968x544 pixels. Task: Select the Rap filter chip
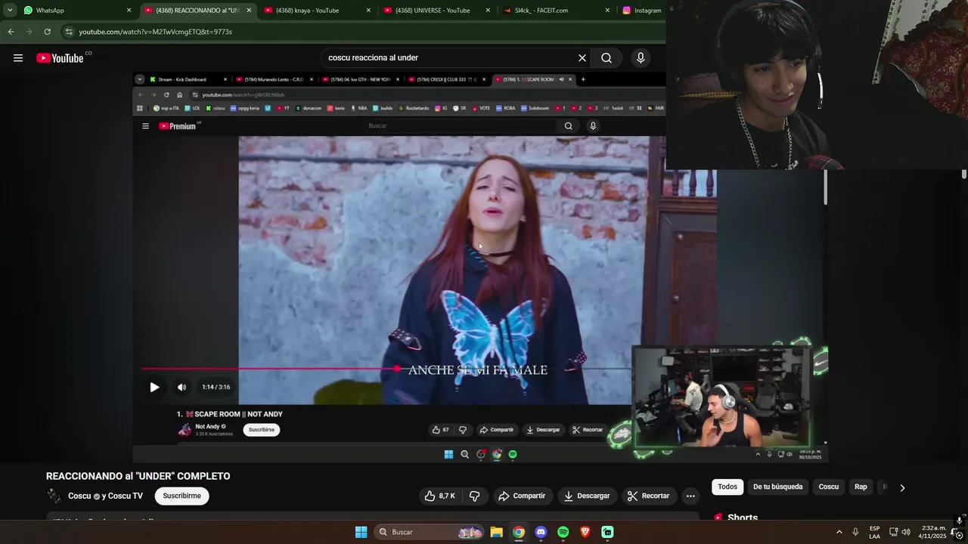(x=861, y=487)
